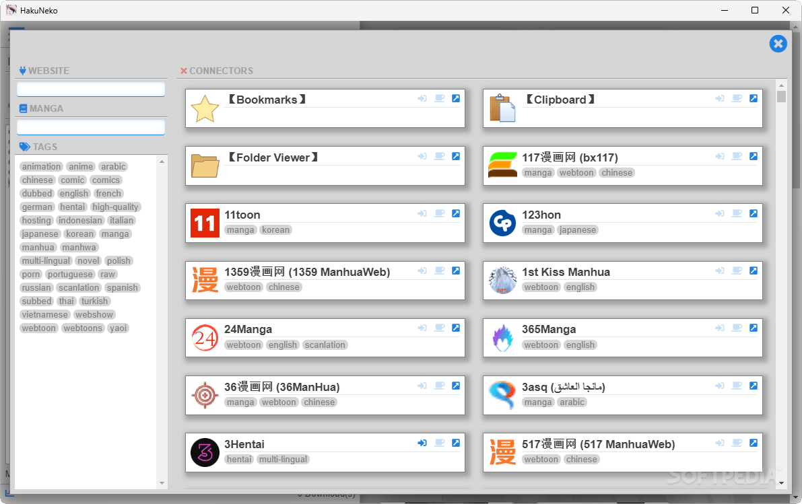This screenshot has width=802, height=504.
Task: Filter by the yaoi tag
Action: coord(118,328)
